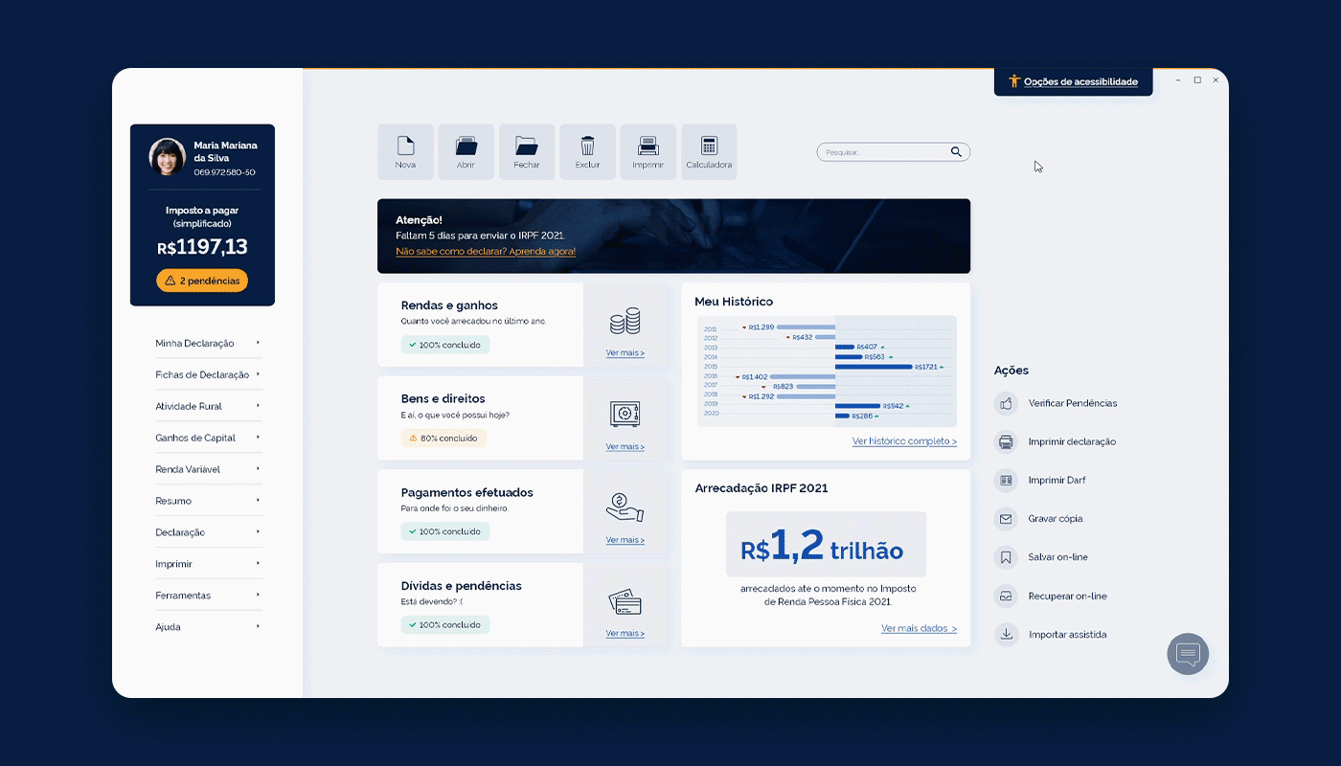The image size is (1341, 766).
Task: Expand the Renda Variável menu
Action: click(208, 469)
